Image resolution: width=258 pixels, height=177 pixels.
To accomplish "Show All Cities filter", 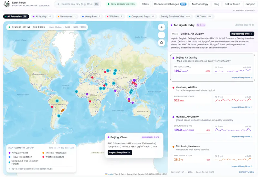I will point(204,16).
